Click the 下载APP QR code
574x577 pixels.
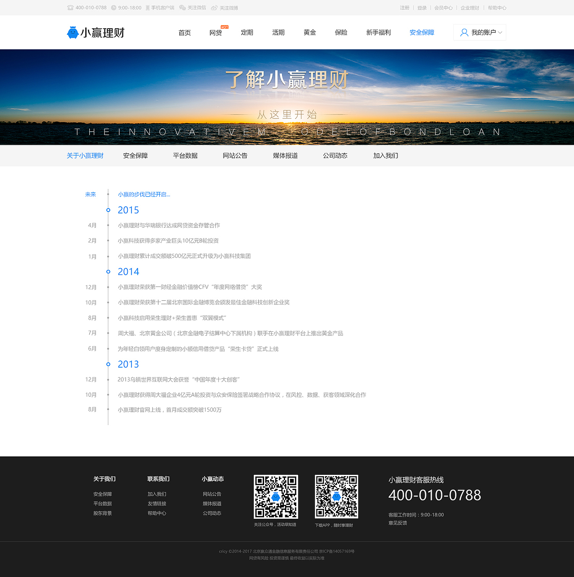click(336, 497)
